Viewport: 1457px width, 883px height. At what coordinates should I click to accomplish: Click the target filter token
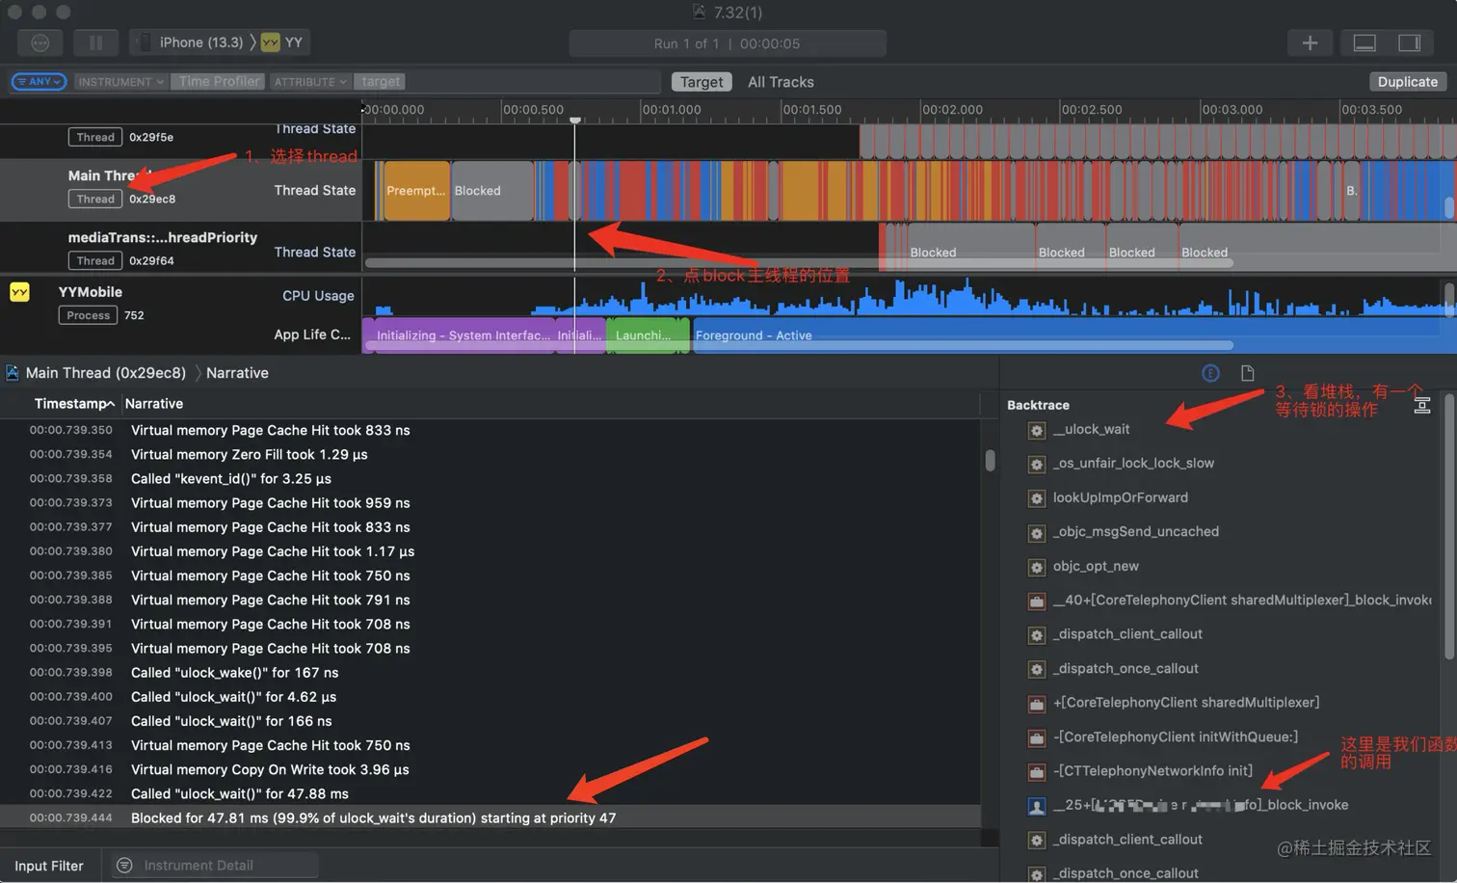(381, 82)
